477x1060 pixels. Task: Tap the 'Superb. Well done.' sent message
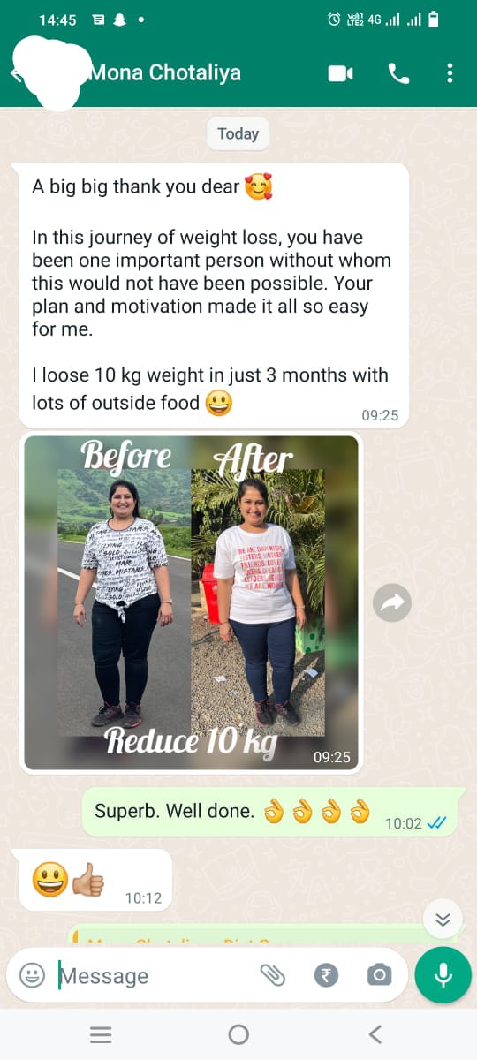pos(273,812)
